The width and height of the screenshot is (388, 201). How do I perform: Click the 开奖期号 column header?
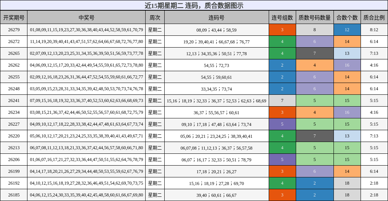pos(14,17)
